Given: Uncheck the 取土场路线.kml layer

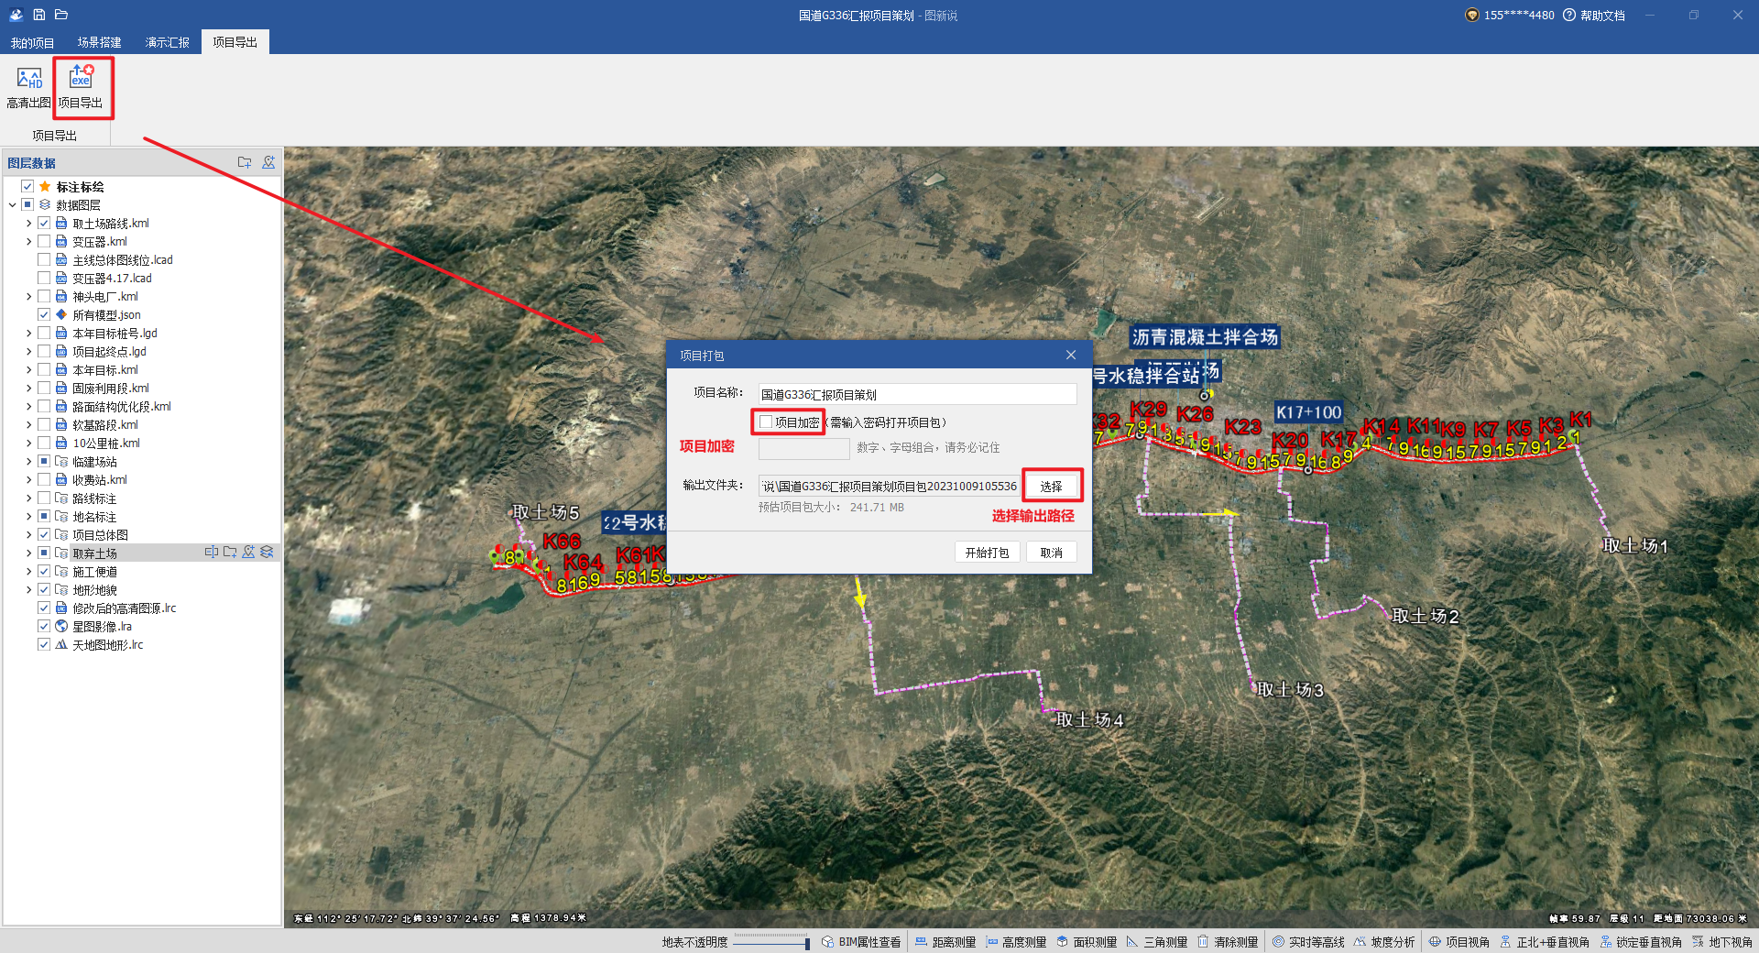Looking at the screenshot, I should pos(44,224).
